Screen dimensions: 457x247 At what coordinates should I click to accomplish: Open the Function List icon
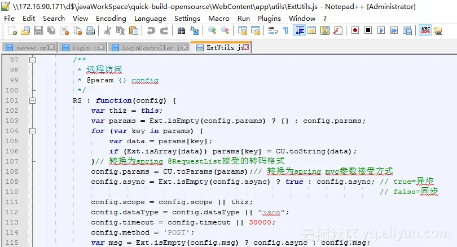click(338, 30)
